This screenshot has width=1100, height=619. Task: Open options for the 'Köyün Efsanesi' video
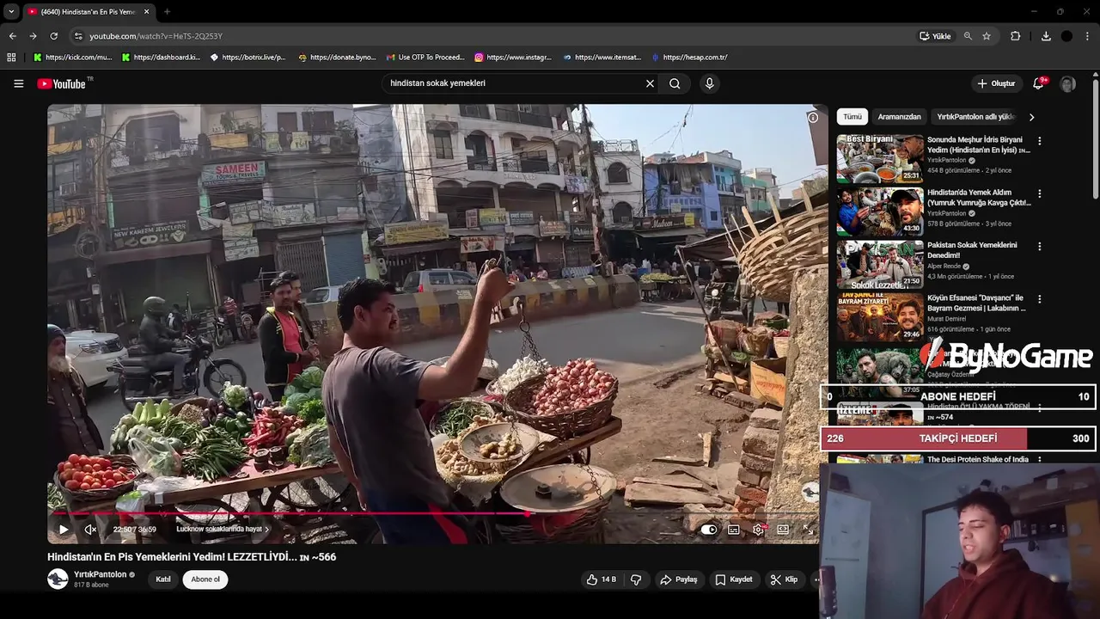coord(1039,300)
